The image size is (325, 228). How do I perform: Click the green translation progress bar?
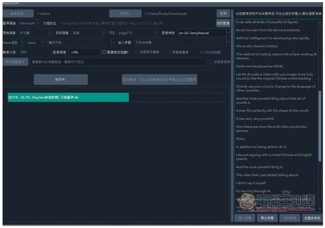(x=68, y=97)
